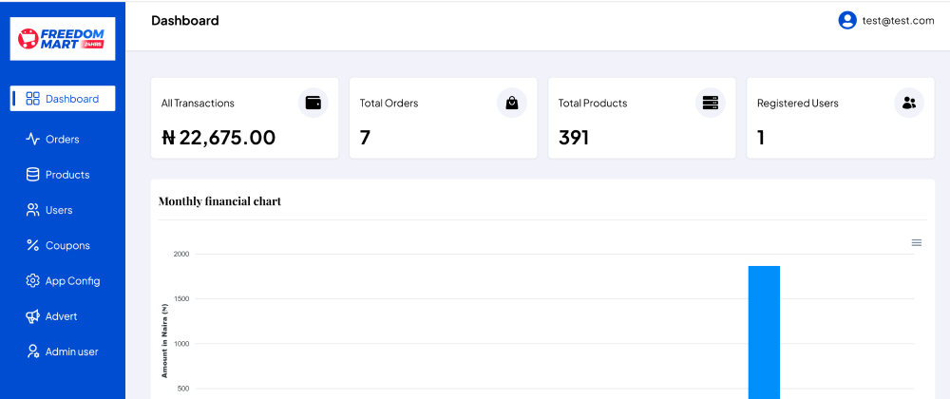Open the chart hamburger menu
950x399 pixels.
(917, 243)
